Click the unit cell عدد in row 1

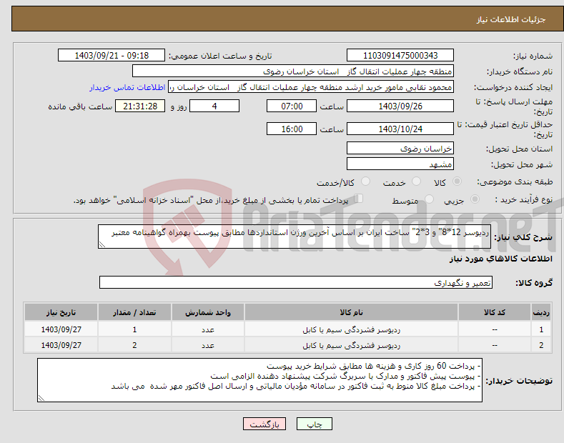click(x=208, y=329)
